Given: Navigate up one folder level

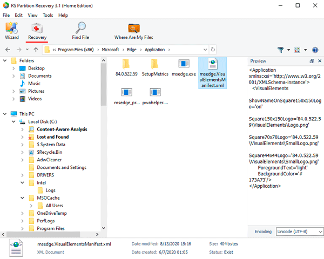Looking at the screenshot, I should [36, 50].
